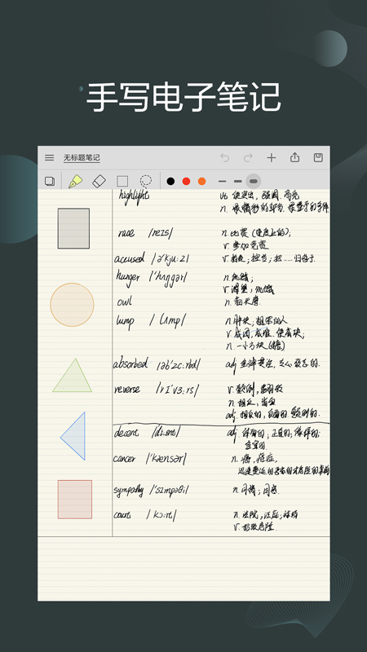Pick the thinnest stroke width

click(x=222, y=181)
